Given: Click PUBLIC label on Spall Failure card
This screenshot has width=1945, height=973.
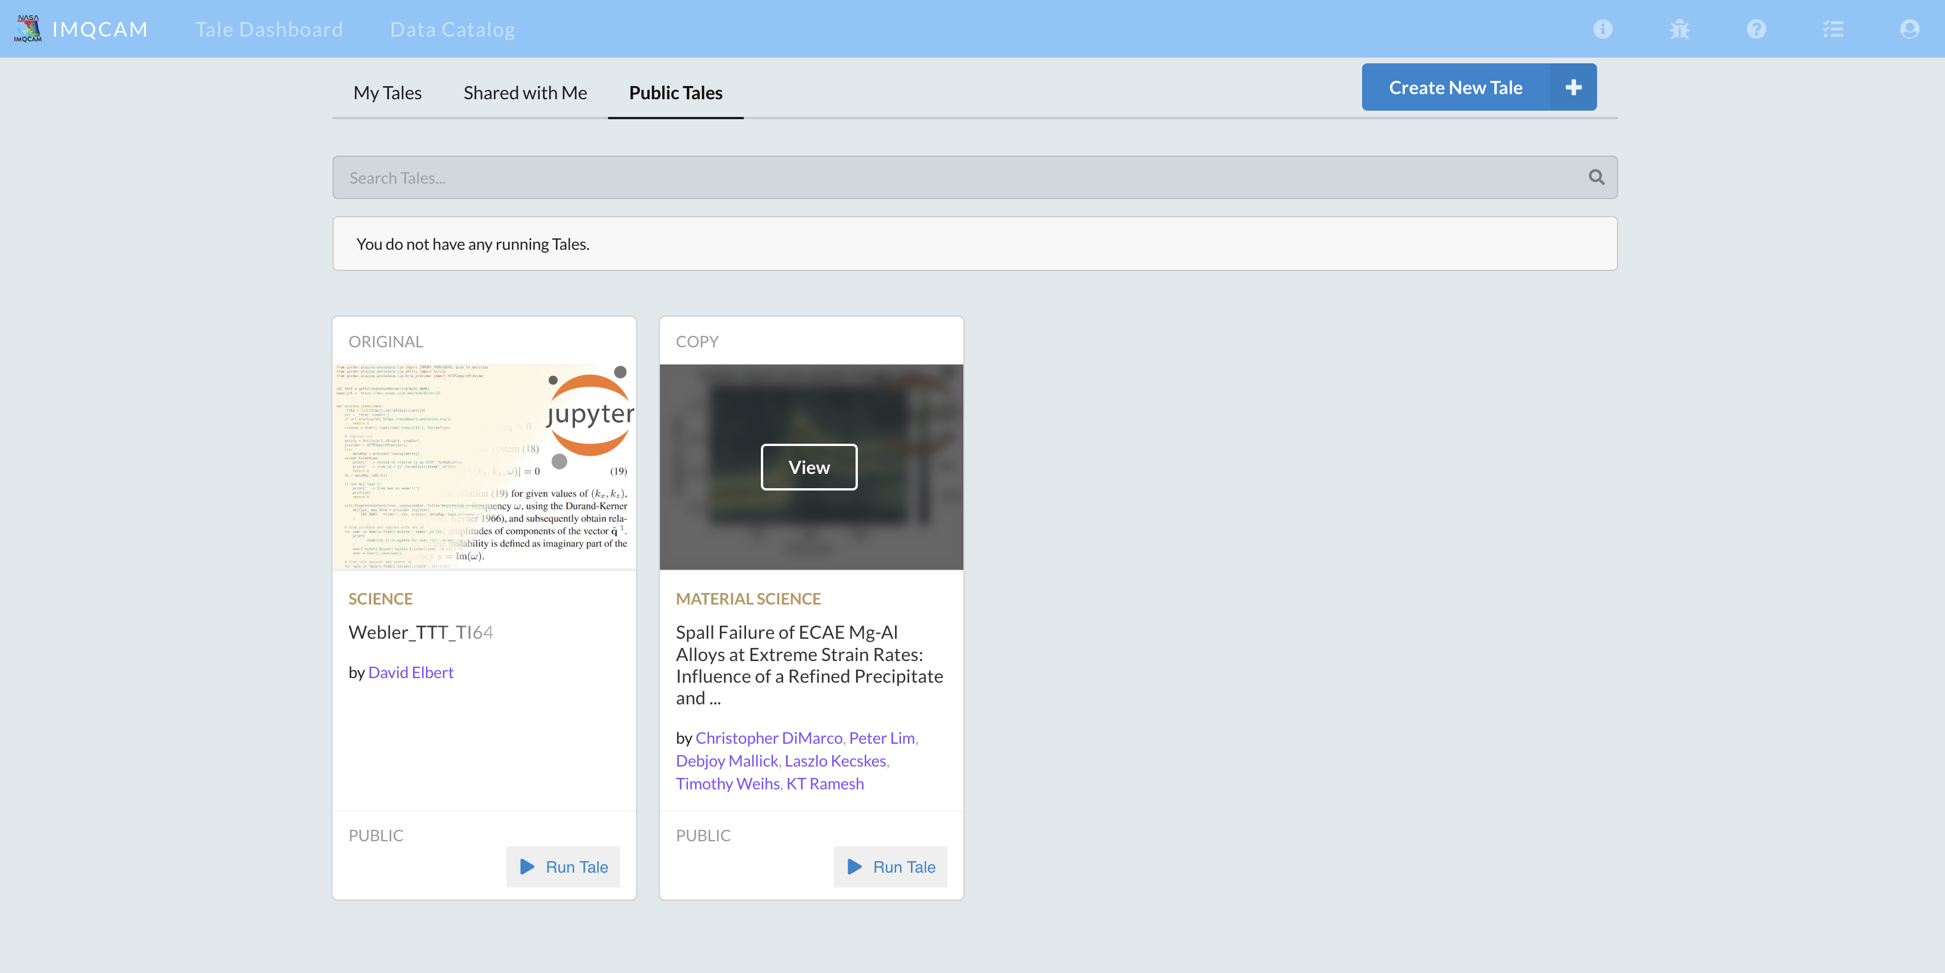Looking at the screenshot, I should (x=702, y=835).
